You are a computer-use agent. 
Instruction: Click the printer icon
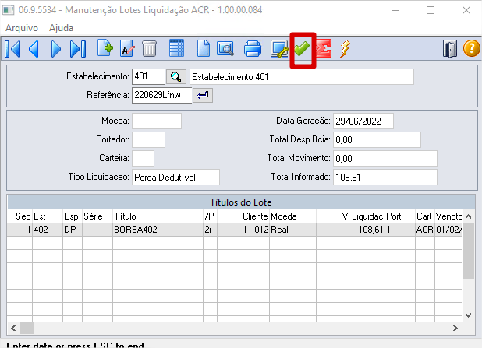pos(253,49)
